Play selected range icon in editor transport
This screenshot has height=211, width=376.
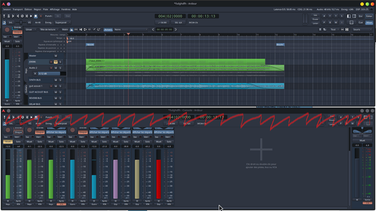[27, 16]
